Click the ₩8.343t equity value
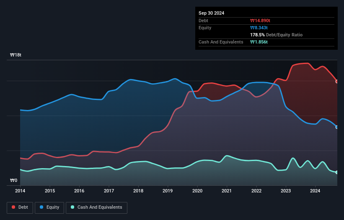This screenshot has height=220, width=344. point(259,28)
